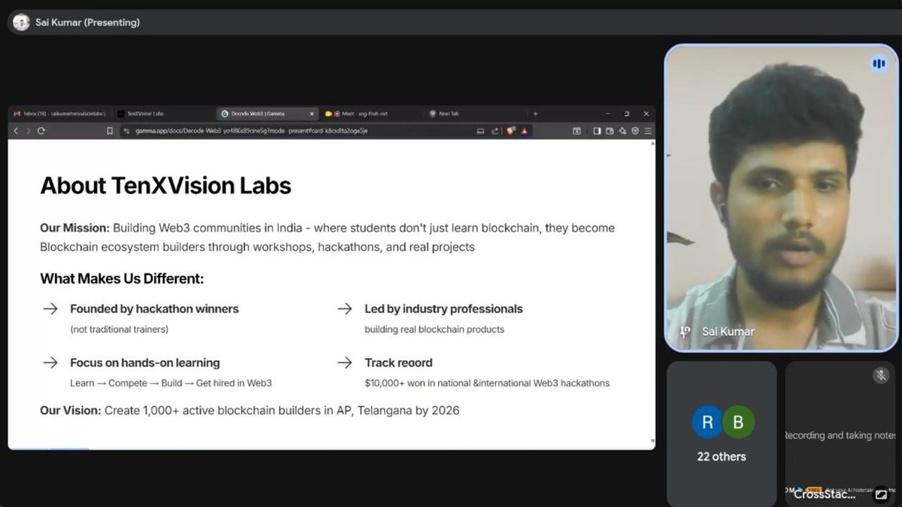Open the Brave wallet icon
902x507 pixels.
pos(610,131)
